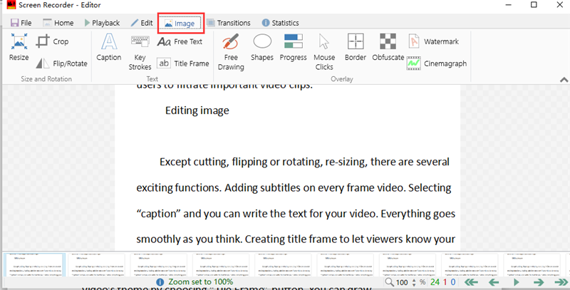Click the Screen Recorder app icon
Screen dimensions: 570x290
(11, 5)
